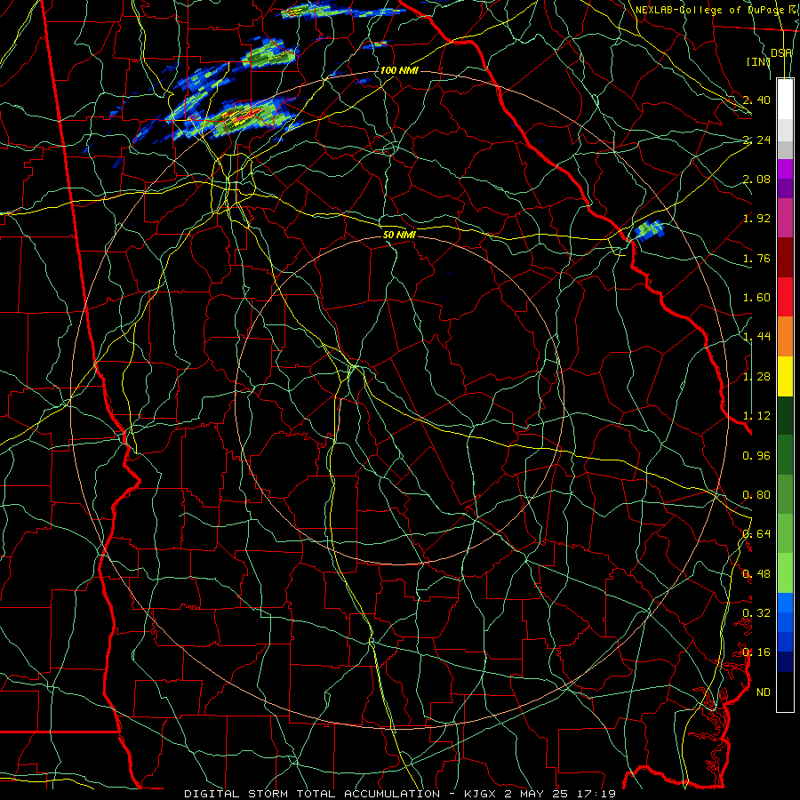
Task: Click the 50 NMI range ring label
Action: [x=399, y=235]
